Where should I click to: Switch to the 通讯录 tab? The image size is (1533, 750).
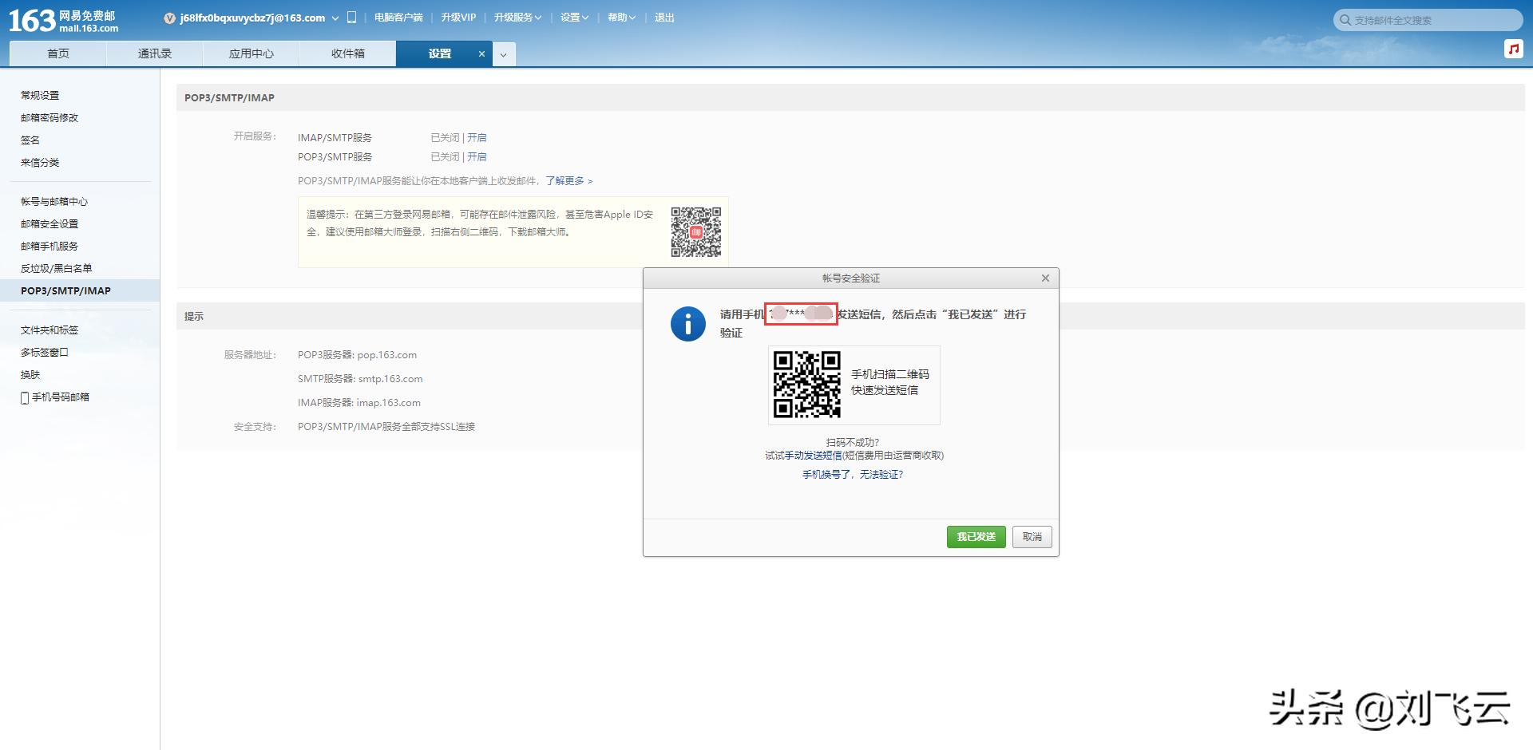click(155, 53)
